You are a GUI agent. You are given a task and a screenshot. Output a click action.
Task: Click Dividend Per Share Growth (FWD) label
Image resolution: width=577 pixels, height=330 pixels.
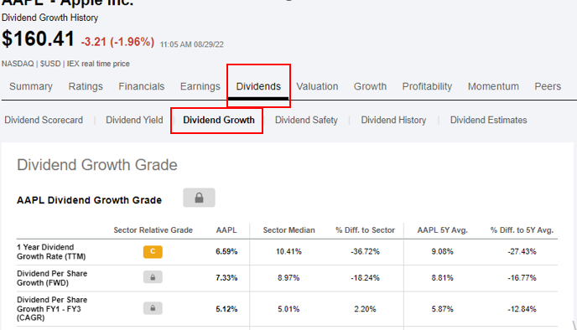[x=52, y=278]
